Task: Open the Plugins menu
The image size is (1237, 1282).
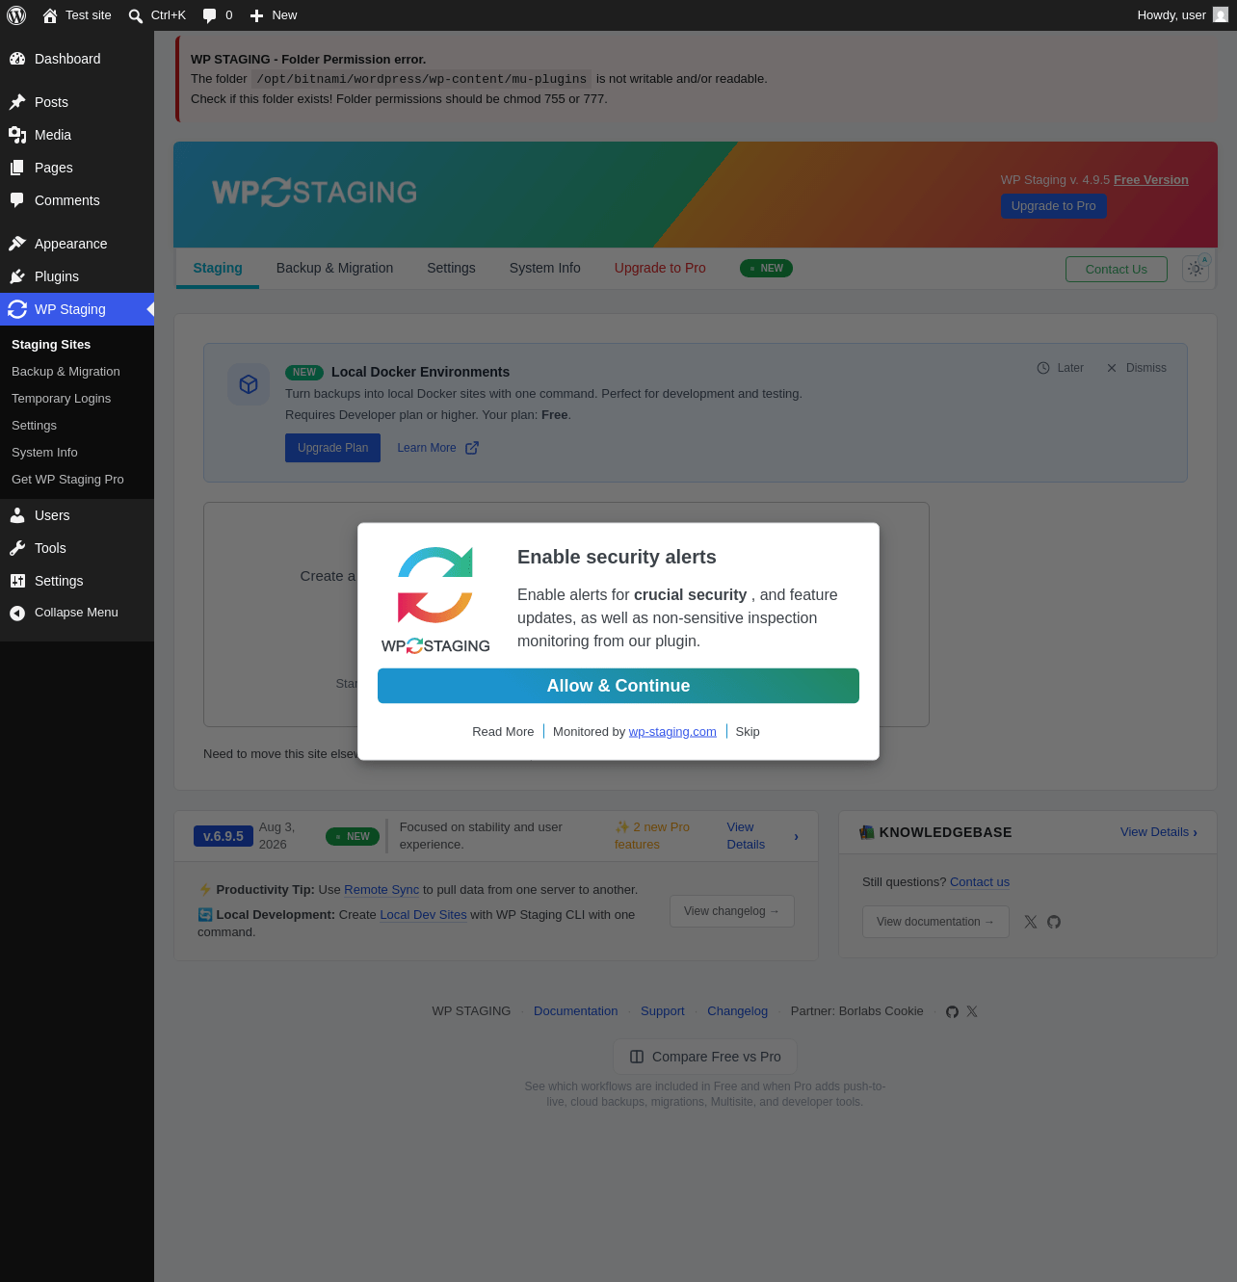Action: click(x=77, y=276)
